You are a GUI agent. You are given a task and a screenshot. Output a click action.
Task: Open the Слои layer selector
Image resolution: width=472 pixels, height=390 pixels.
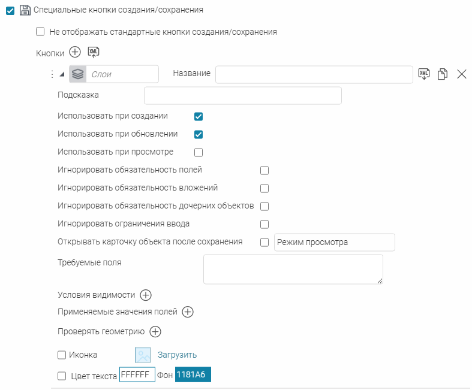pyautogui.click(x=114, y=74)
